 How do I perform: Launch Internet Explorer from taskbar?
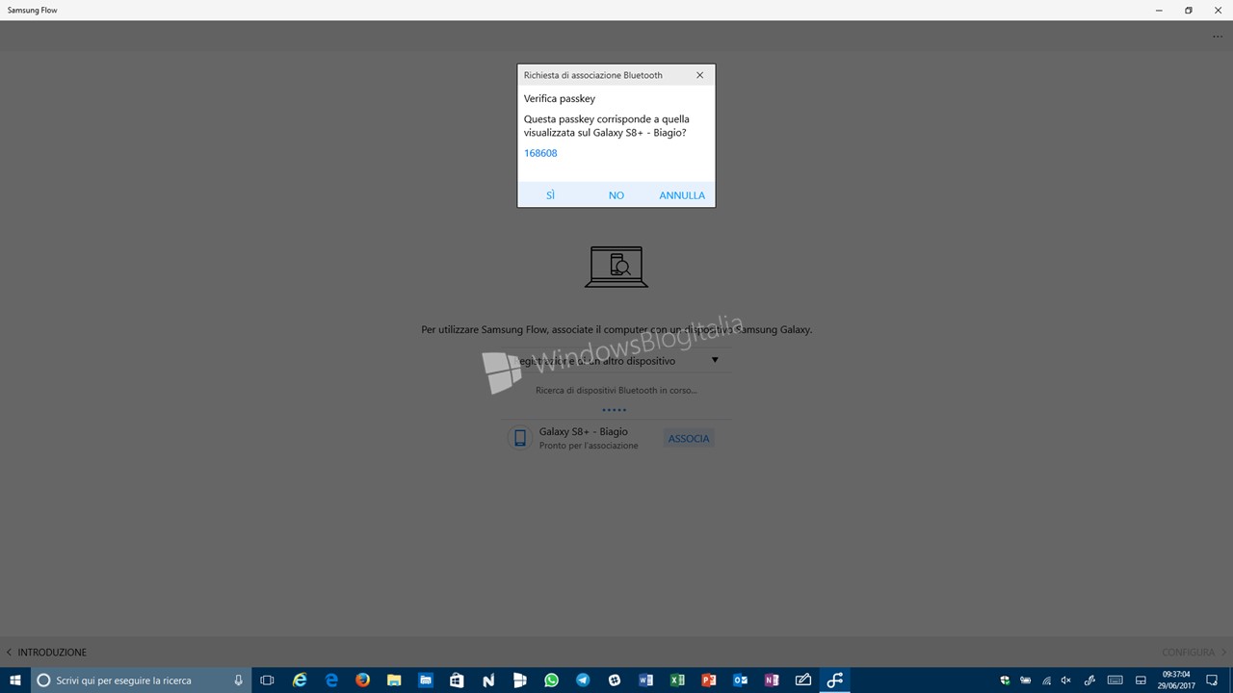(300, 680)
